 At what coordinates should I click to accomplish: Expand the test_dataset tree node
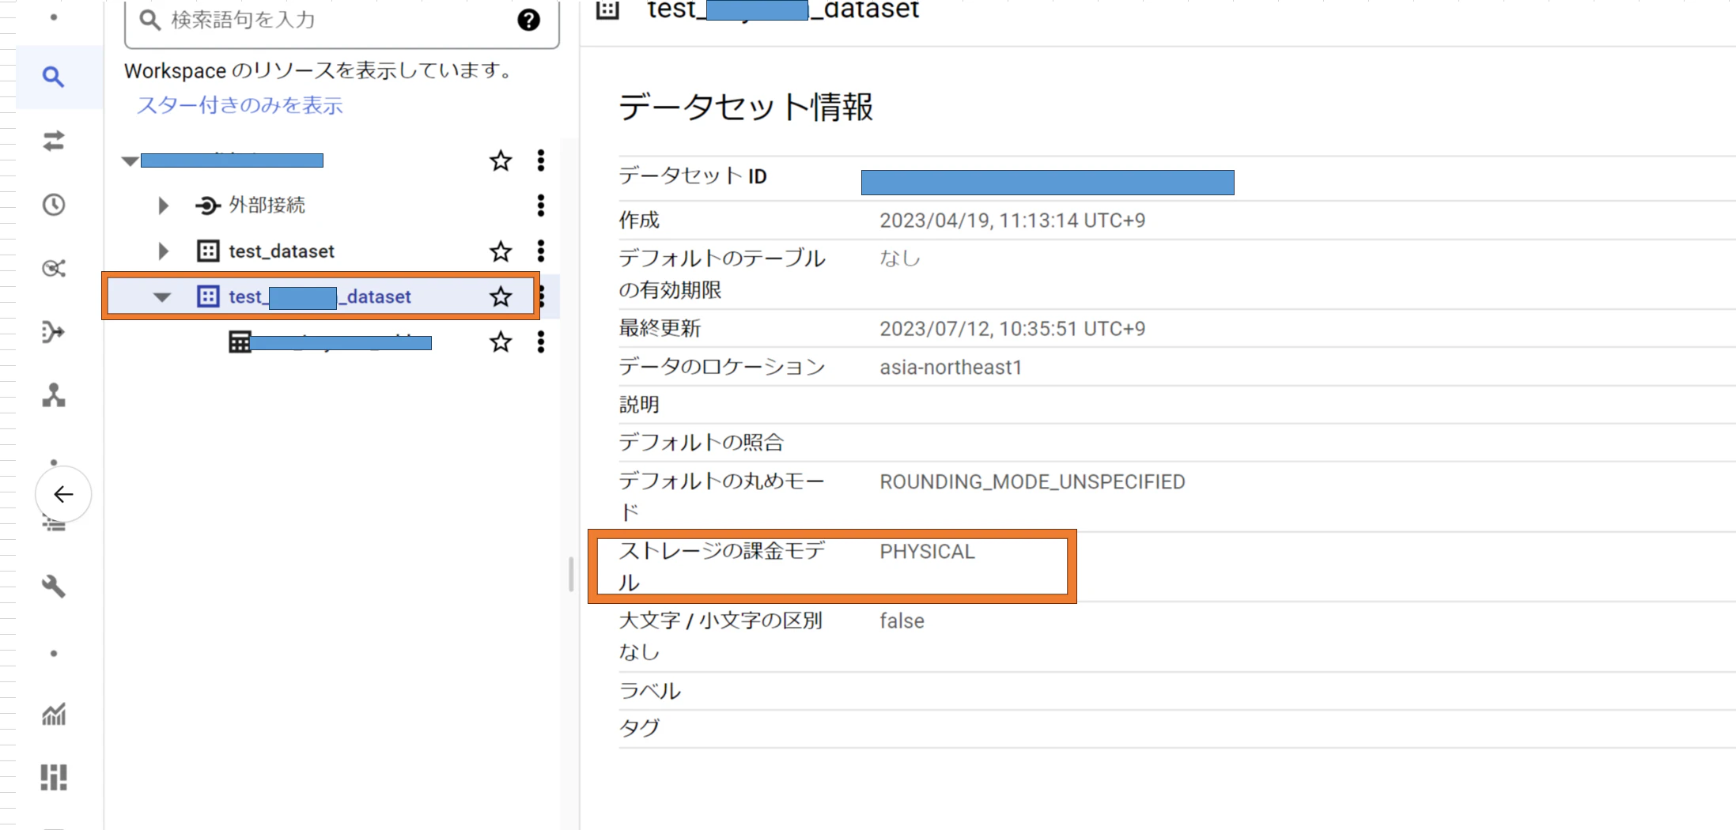click(x=163, y=251)
